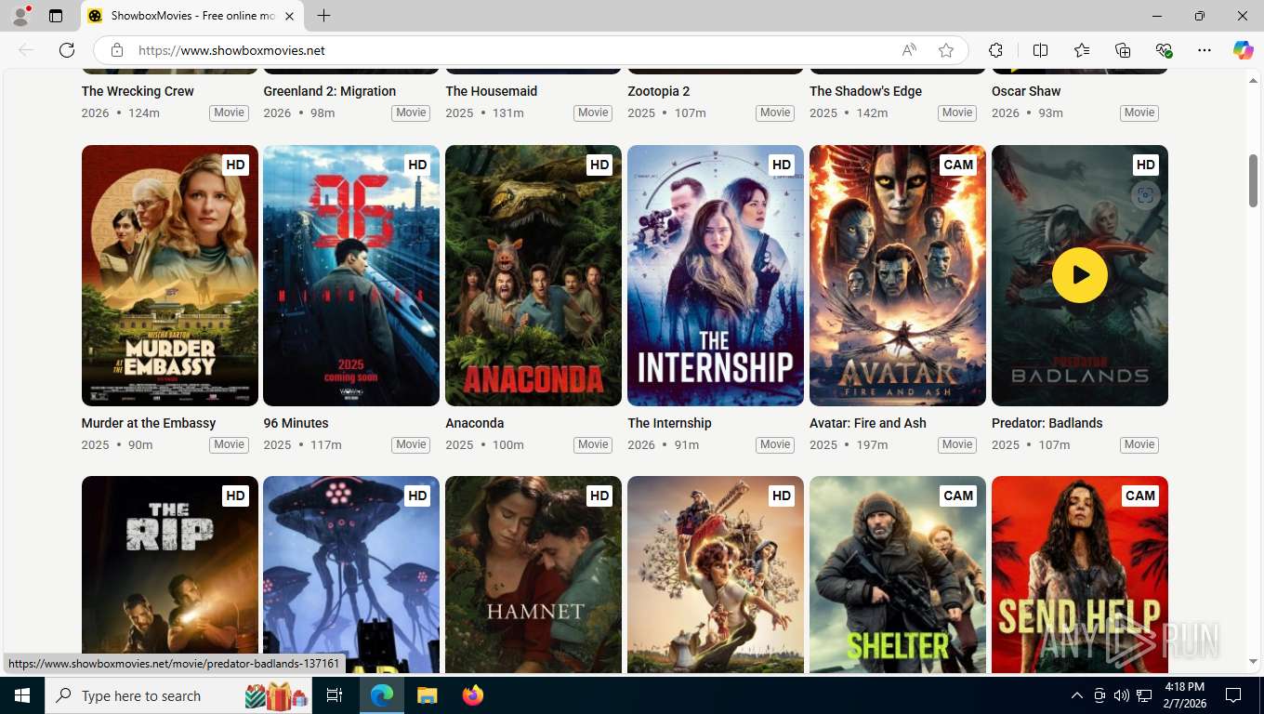Play Predator: Badlands with play button
The image size is (1264, 714).
point(1080,275)
